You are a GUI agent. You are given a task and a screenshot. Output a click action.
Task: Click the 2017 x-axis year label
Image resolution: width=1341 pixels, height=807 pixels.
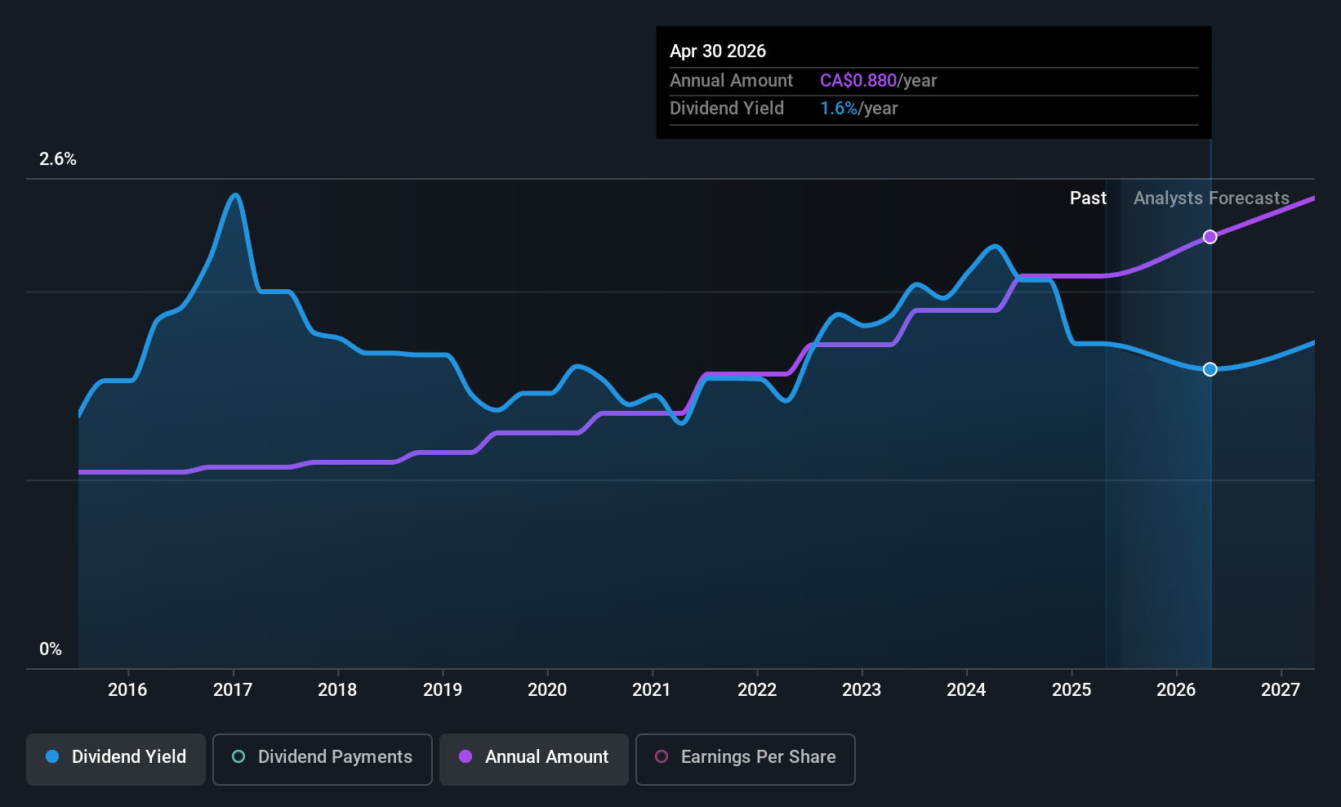tap(233, 690)
